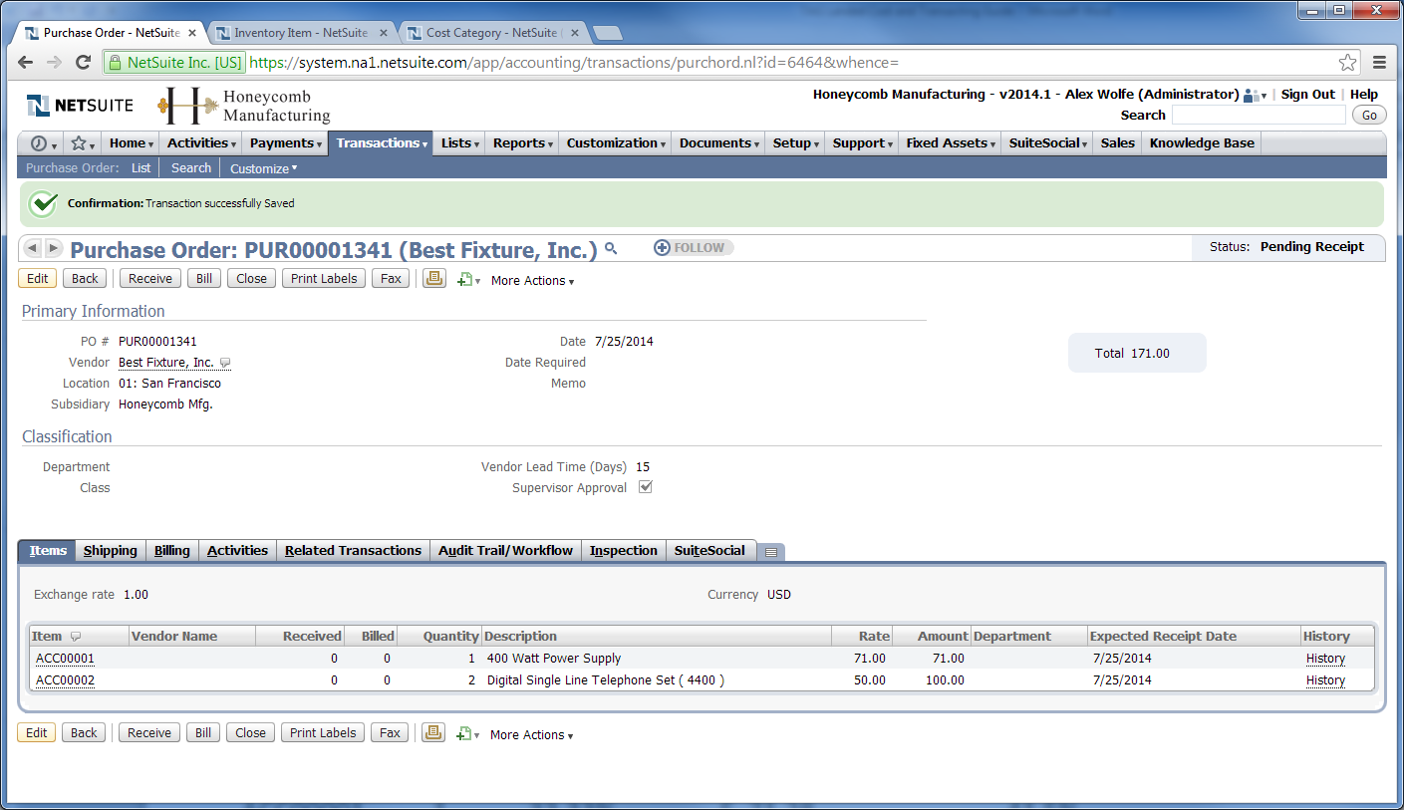1404x810 pixels.
Task: Expand the Lists menu
Action: coord(459,143)
